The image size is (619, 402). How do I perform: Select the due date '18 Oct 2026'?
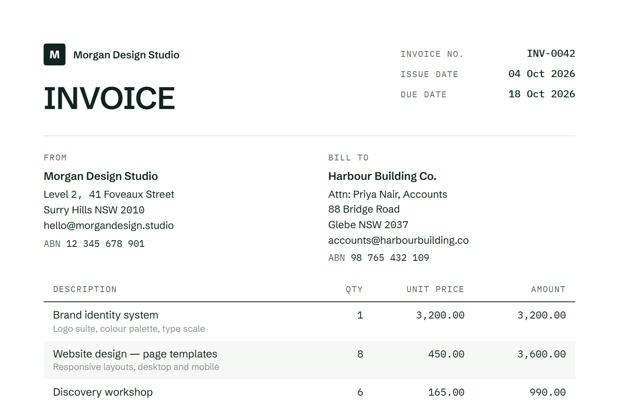[x=542, y=94]
